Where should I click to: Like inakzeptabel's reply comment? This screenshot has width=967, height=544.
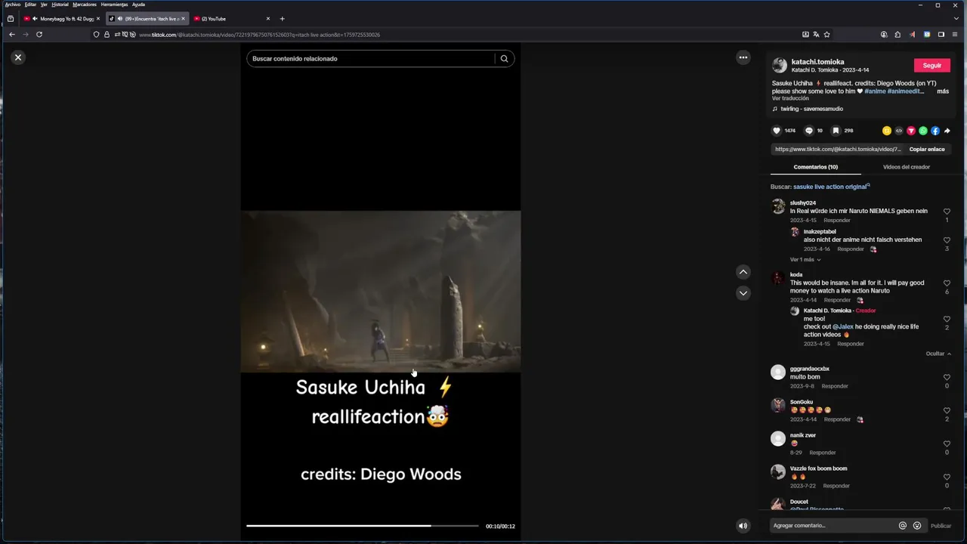[x=947, y=240]
